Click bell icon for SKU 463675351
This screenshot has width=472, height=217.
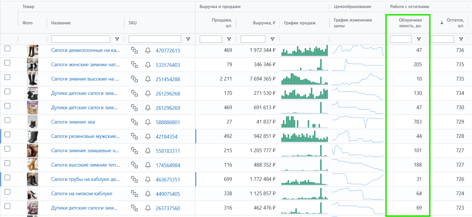pyautogui.click(x=148, y=179)
